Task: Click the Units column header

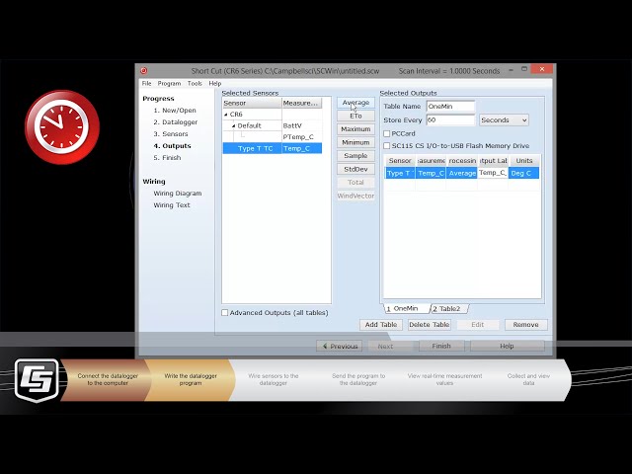Action: coord(524,161)
